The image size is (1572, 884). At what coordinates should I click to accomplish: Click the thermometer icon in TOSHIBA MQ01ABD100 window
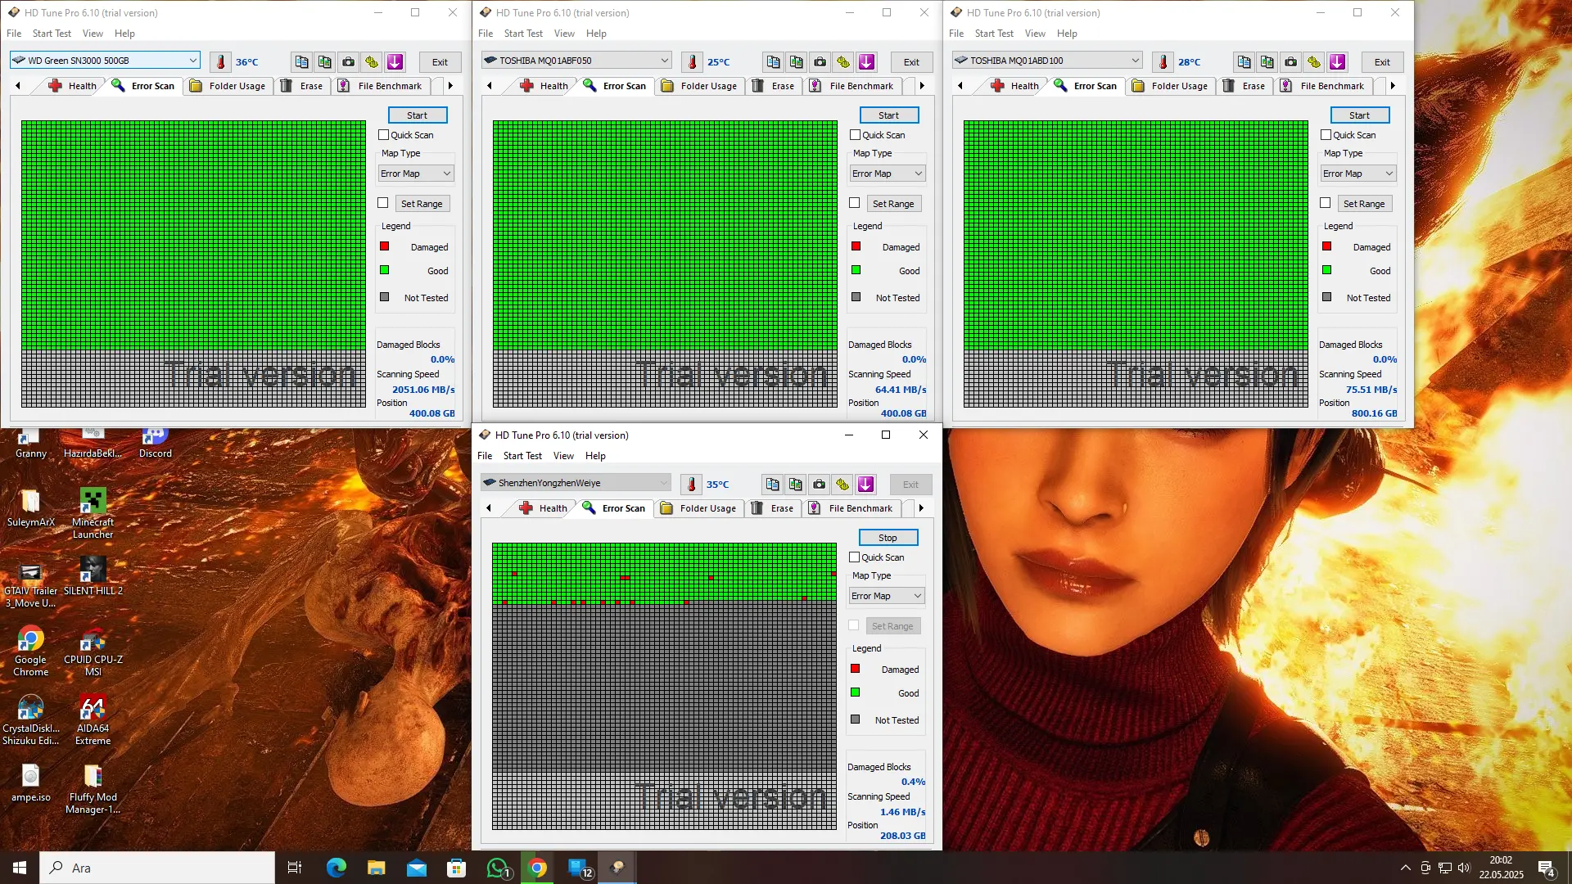coord(1163,62)
